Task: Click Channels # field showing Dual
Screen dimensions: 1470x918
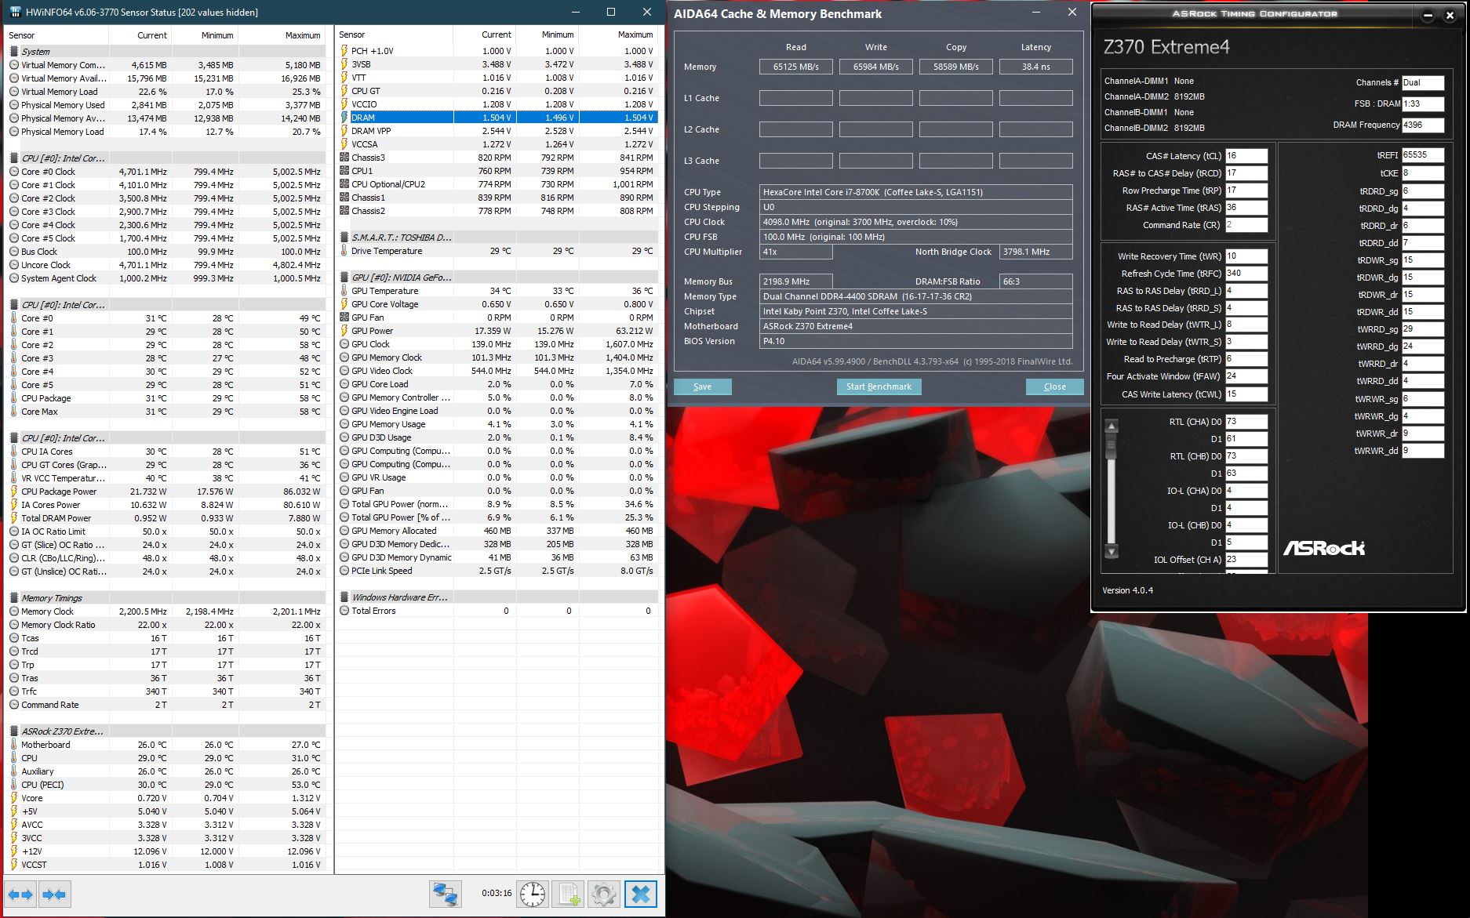Action: 1423,82
